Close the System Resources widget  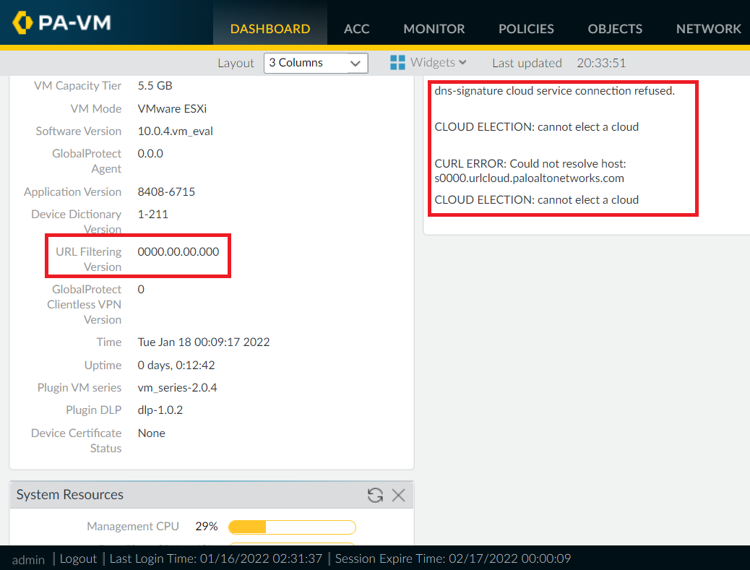398,495
